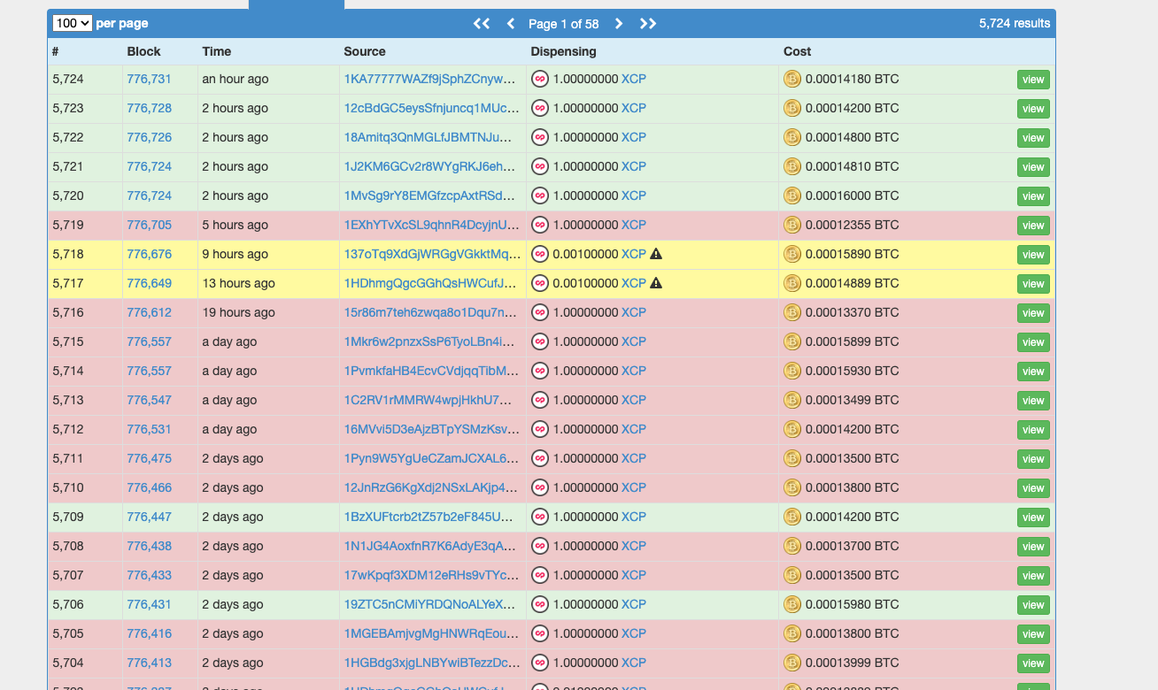Open source address 12cBdGC5eysSfnjuncq1MUc
1158x690 pixels.
point(431,108)
